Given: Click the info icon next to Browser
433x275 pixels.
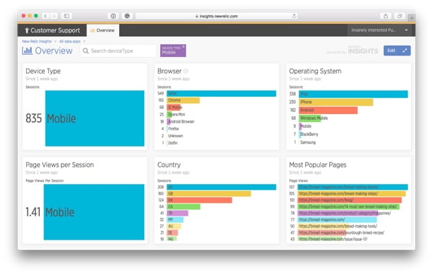Looking at the screenshot, I should point(186,71).
